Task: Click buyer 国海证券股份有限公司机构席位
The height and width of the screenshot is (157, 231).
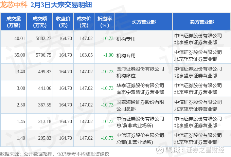Action: [140, 72]
